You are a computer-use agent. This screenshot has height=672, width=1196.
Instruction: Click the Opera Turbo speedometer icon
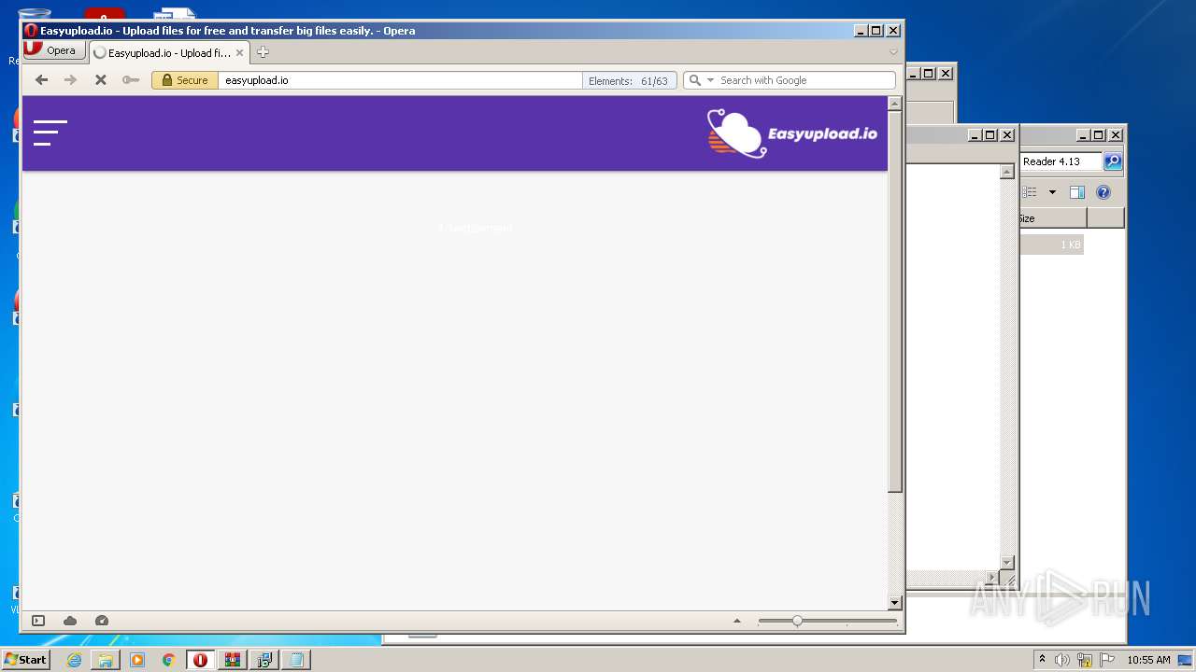click(x=102, y=621)
